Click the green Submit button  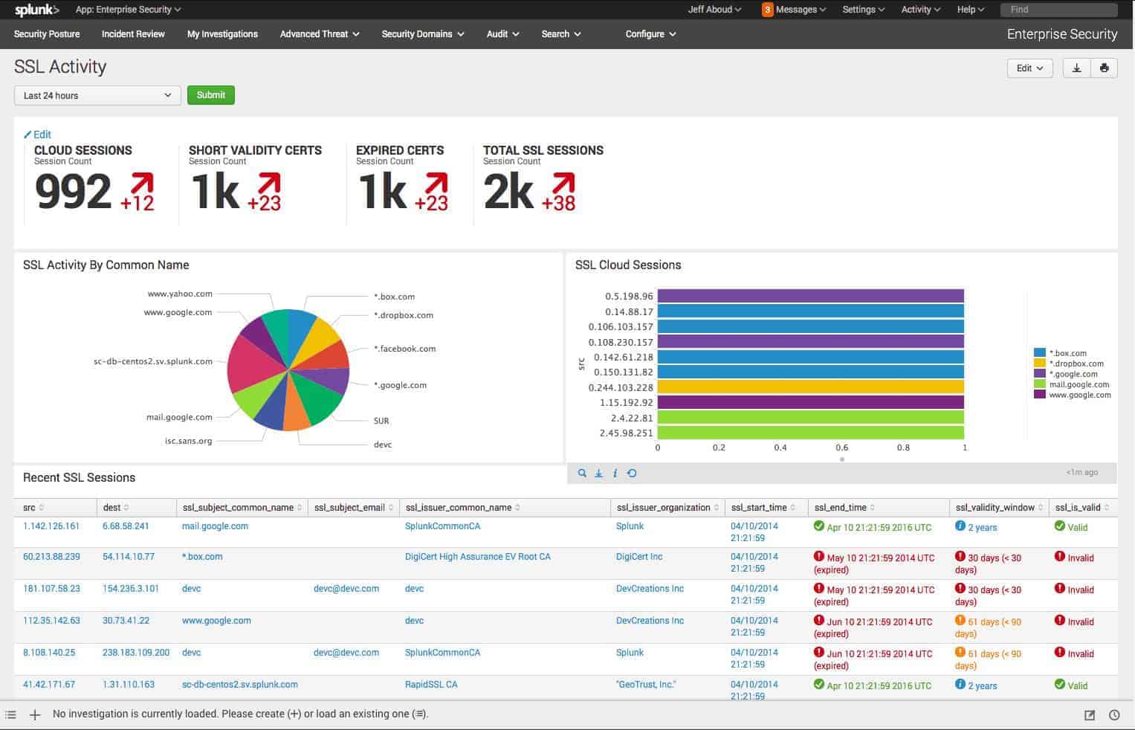[211, 95]
